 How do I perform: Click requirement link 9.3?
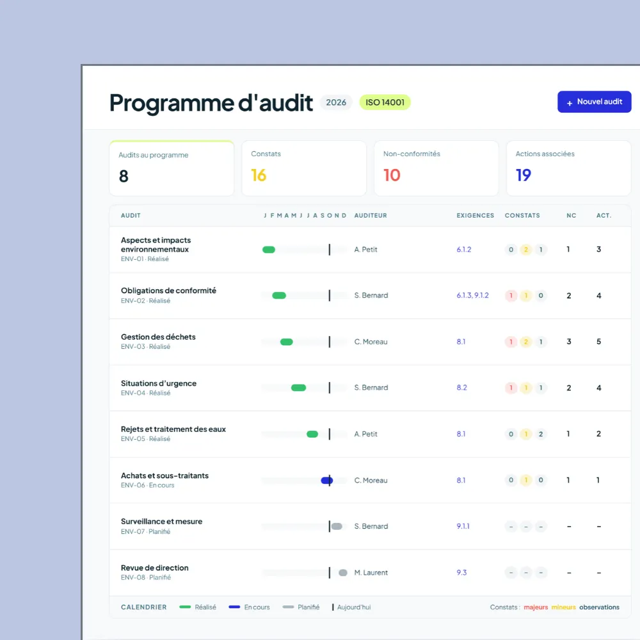(461, 572)
